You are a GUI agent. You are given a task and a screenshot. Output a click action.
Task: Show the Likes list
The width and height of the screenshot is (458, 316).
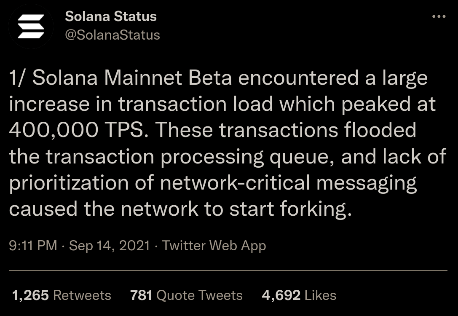(x=321, y=295)
